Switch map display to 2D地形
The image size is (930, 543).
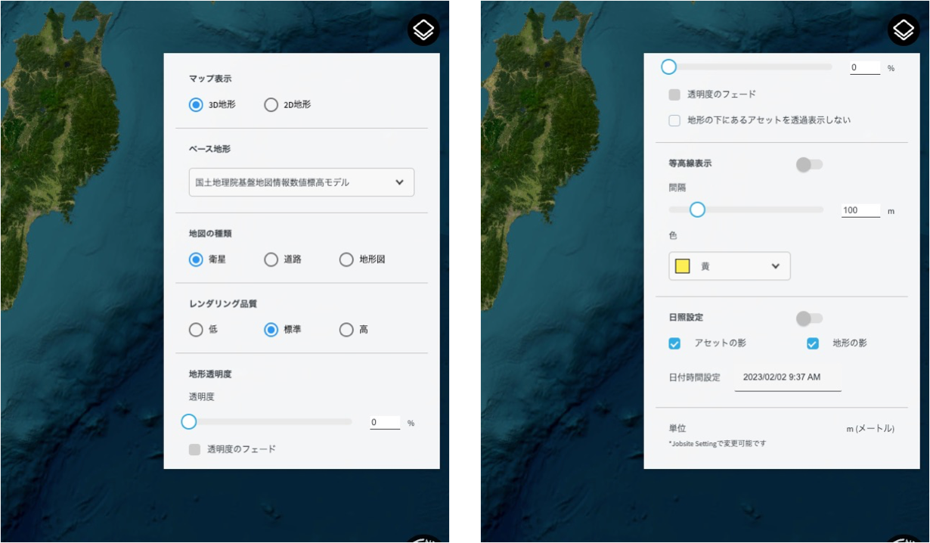click(x=271, y=105)
